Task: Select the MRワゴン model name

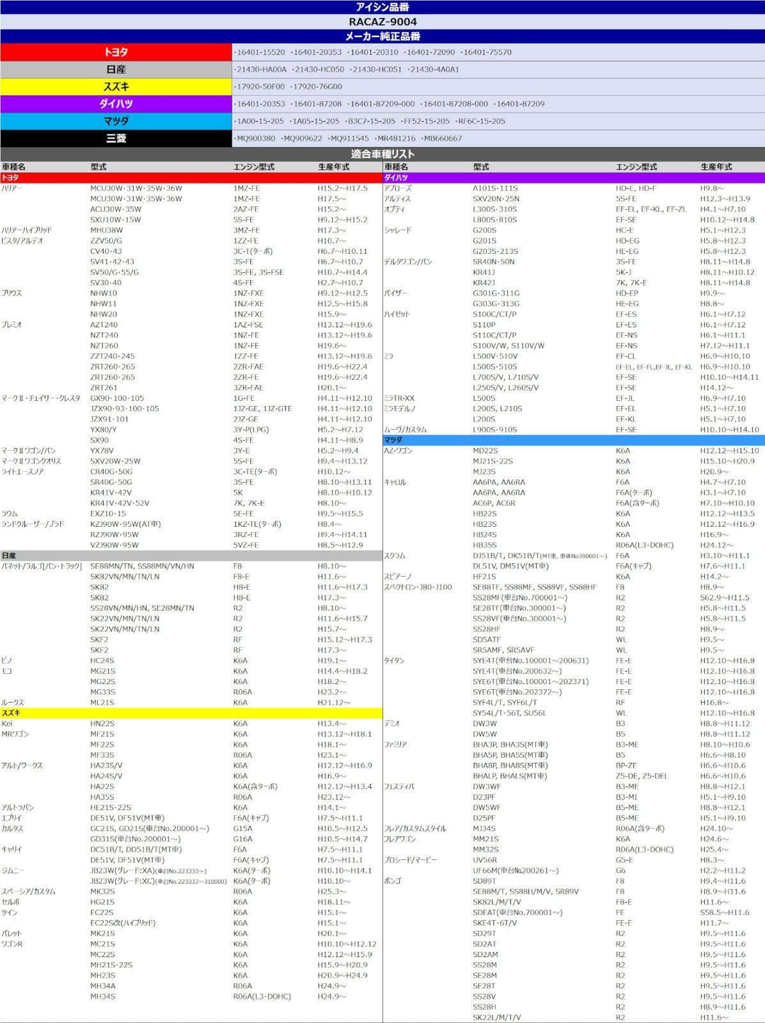Action: [15, 734]
